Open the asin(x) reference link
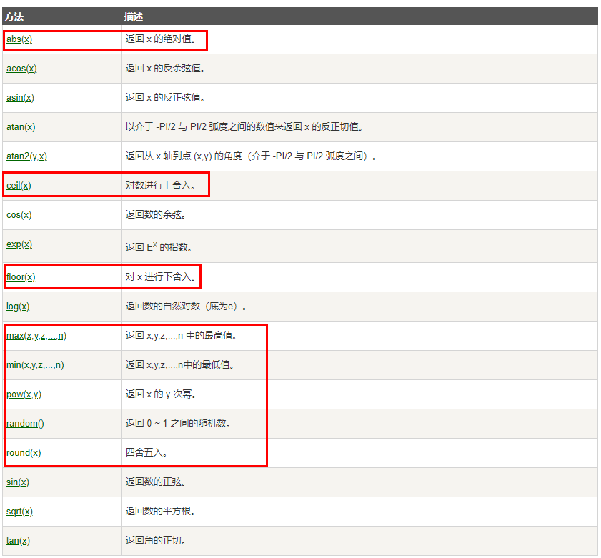601x558 pixels. pos(20,98)
